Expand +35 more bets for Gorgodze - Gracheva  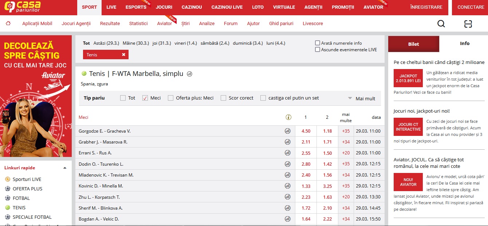(x=346, y=131)
